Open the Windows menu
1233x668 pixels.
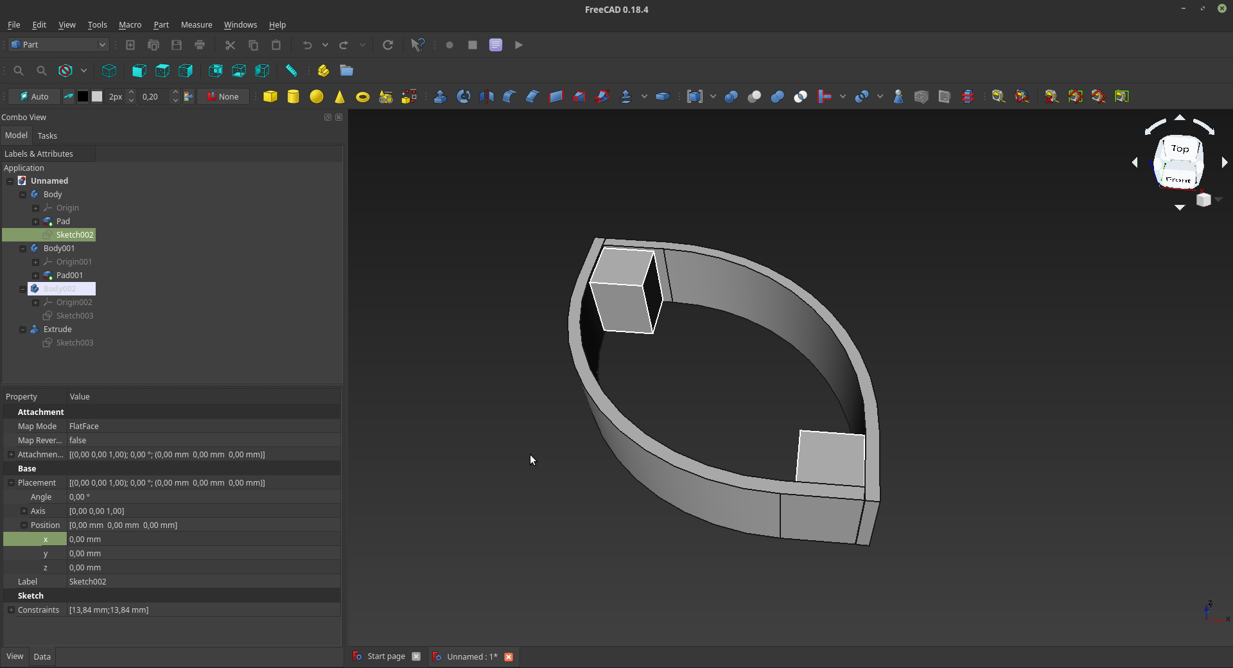coord(240,24)
